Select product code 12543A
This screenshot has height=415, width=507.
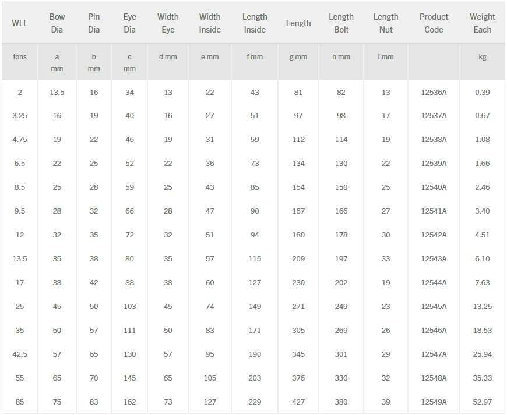pyautogui.click(x=434, y=259)
